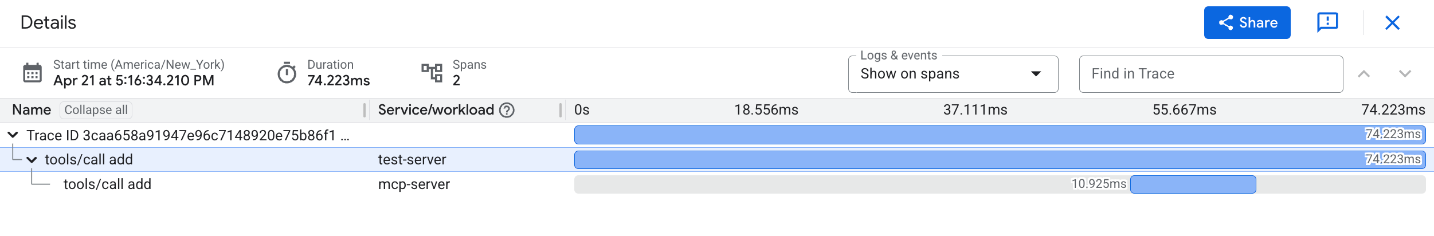Close the Details panel

click(x=1392, y=23)
